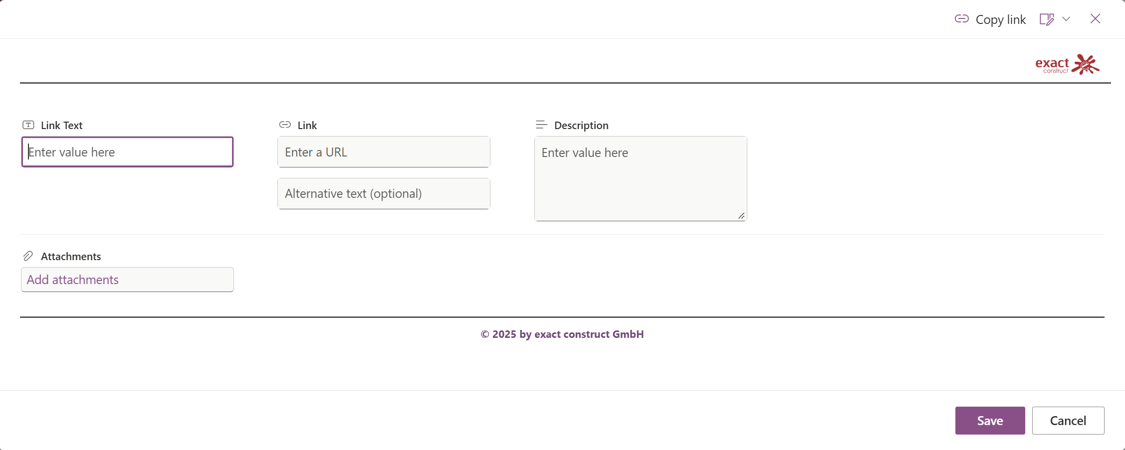The image size is (1125, 450).
Task: Close the form panel with X
Action: 1095,19
